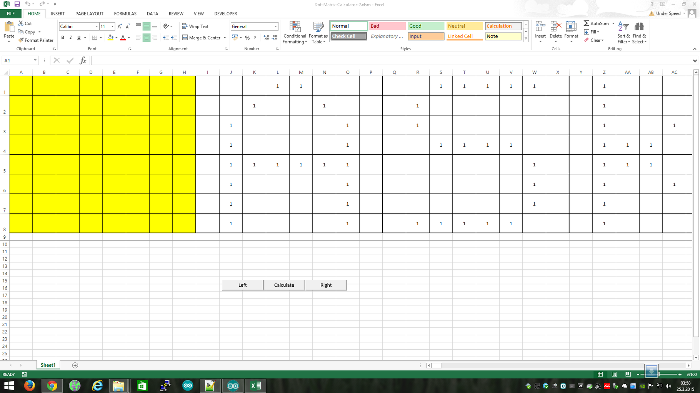The image size is (700, 393).
Task: Open Find & Select menu
Action: point(639,33)
